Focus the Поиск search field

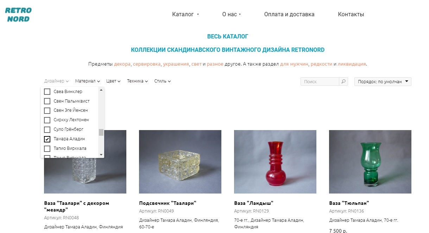(320, 81)
